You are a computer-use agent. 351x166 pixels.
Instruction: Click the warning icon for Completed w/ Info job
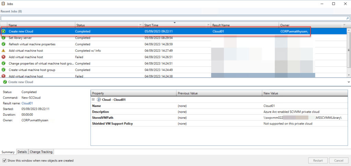[x=4, y=50]
